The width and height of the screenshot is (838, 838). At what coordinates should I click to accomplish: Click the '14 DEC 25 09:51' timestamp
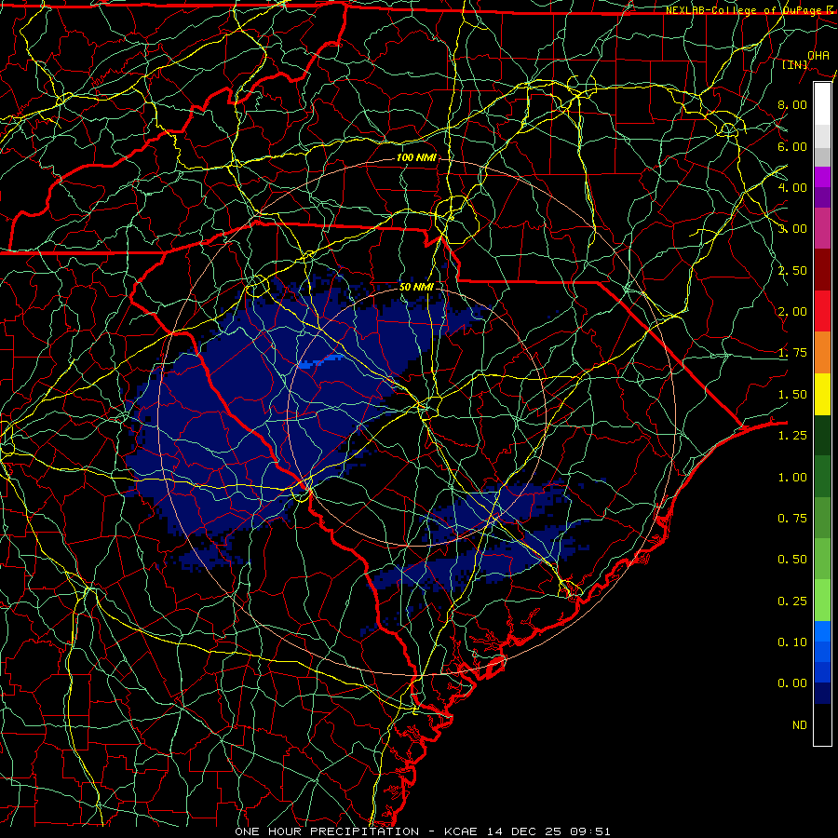(x=548, y=831)
